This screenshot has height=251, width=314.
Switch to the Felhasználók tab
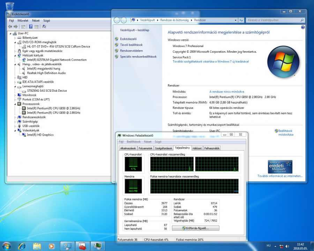click(x=212, y=148)
